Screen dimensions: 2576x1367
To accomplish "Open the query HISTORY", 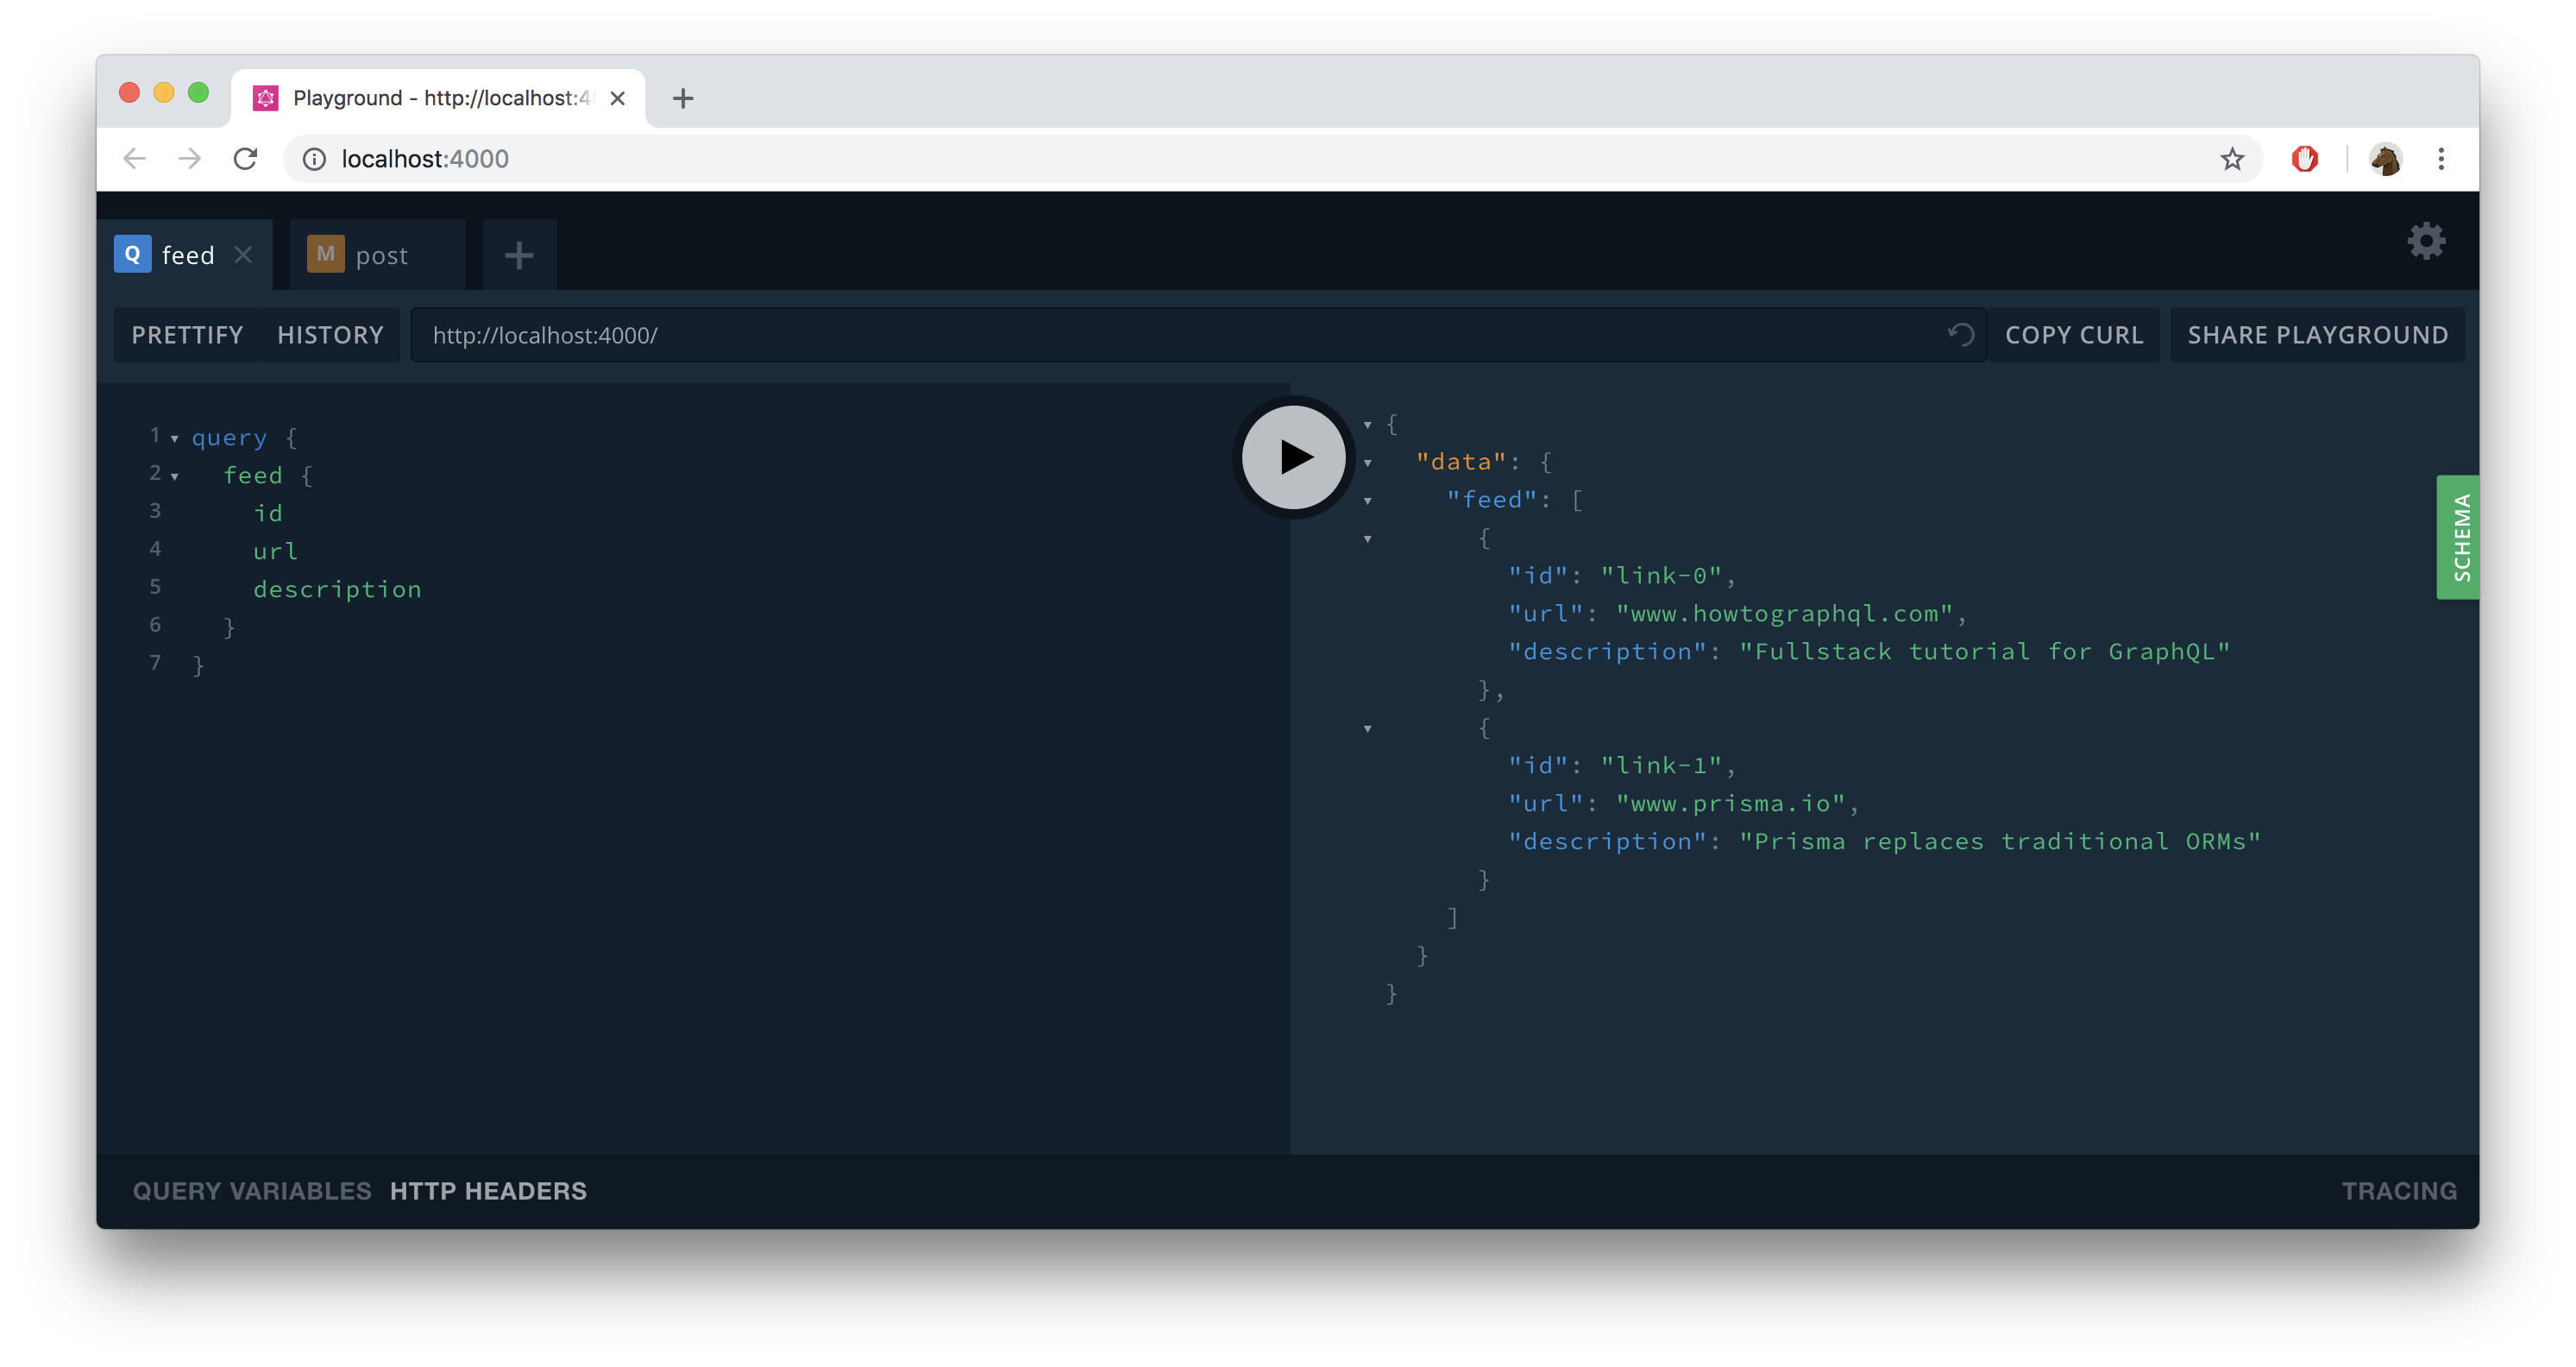I will pyautogui.click(x=330, y=335).
